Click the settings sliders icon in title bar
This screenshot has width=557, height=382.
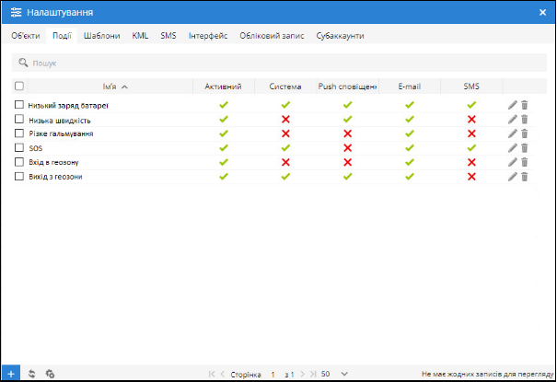[x=16, y=12]
